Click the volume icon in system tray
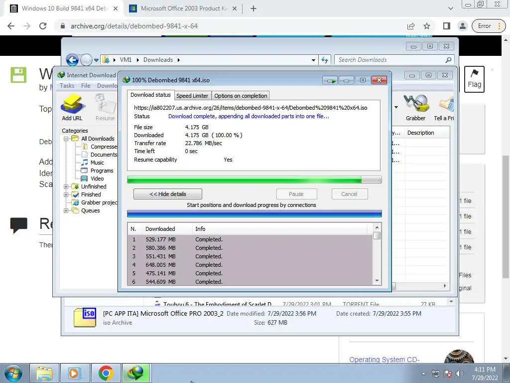Image resolution: width=510 pixels, height=383 pixels. click(x=460, y=374)
